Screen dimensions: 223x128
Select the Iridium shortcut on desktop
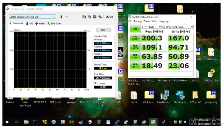click(10, 101)
